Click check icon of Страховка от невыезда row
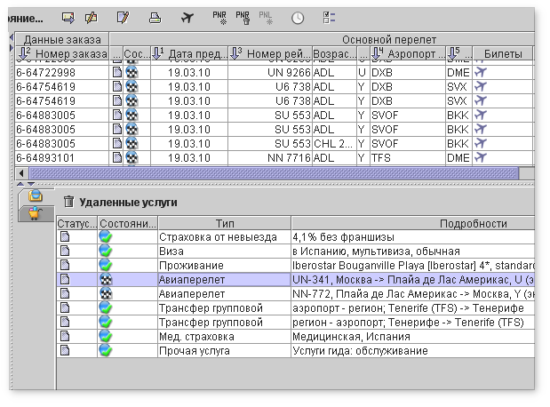This screenshot has height=407, width=550. coord(106,237)
